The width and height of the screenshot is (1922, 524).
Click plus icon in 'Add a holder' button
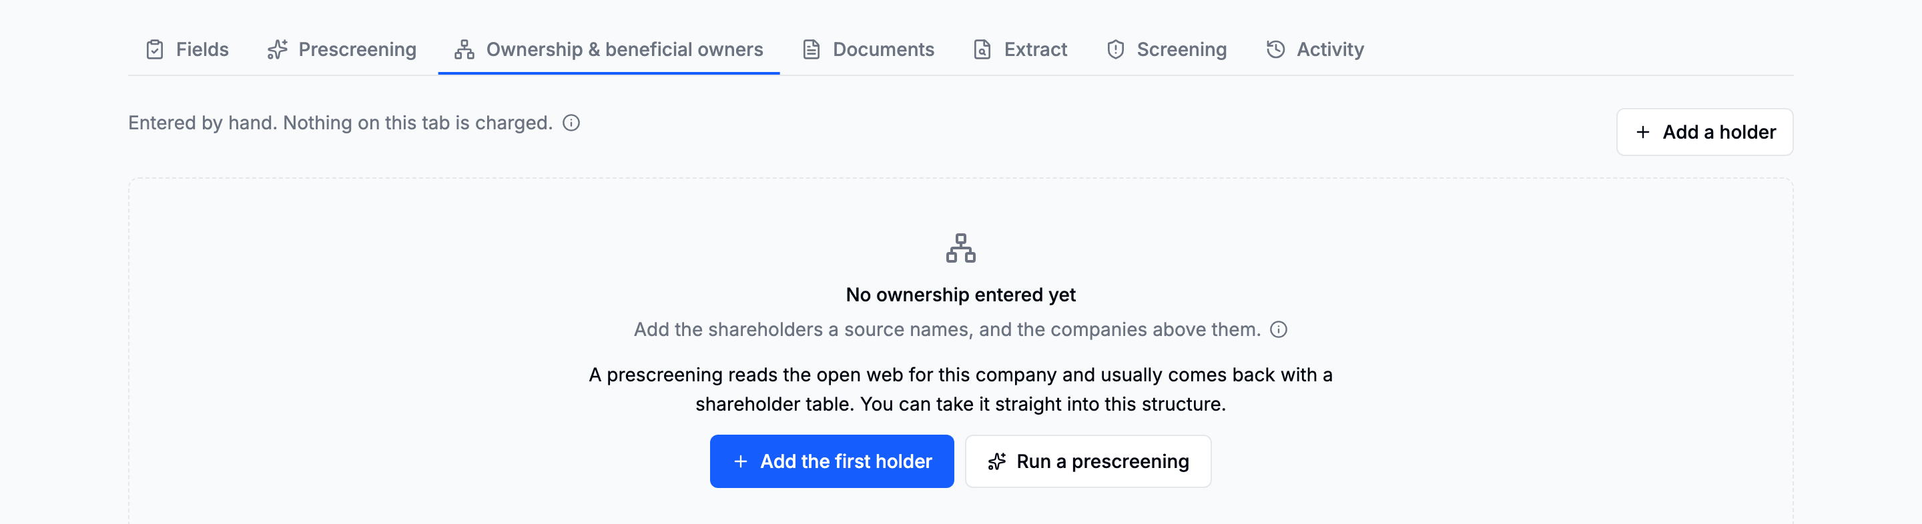1642,132
